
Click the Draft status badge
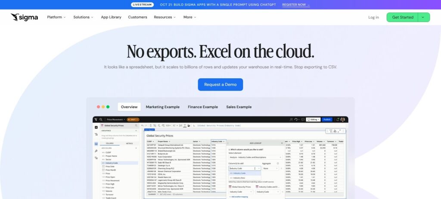(133, 119)
